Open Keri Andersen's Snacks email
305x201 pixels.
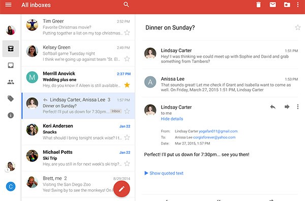pos(78,132)
